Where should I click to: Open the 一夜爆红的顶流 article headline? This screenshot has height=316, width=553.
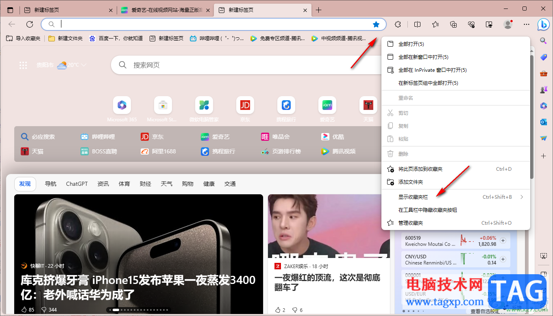(x=327, y=283)
